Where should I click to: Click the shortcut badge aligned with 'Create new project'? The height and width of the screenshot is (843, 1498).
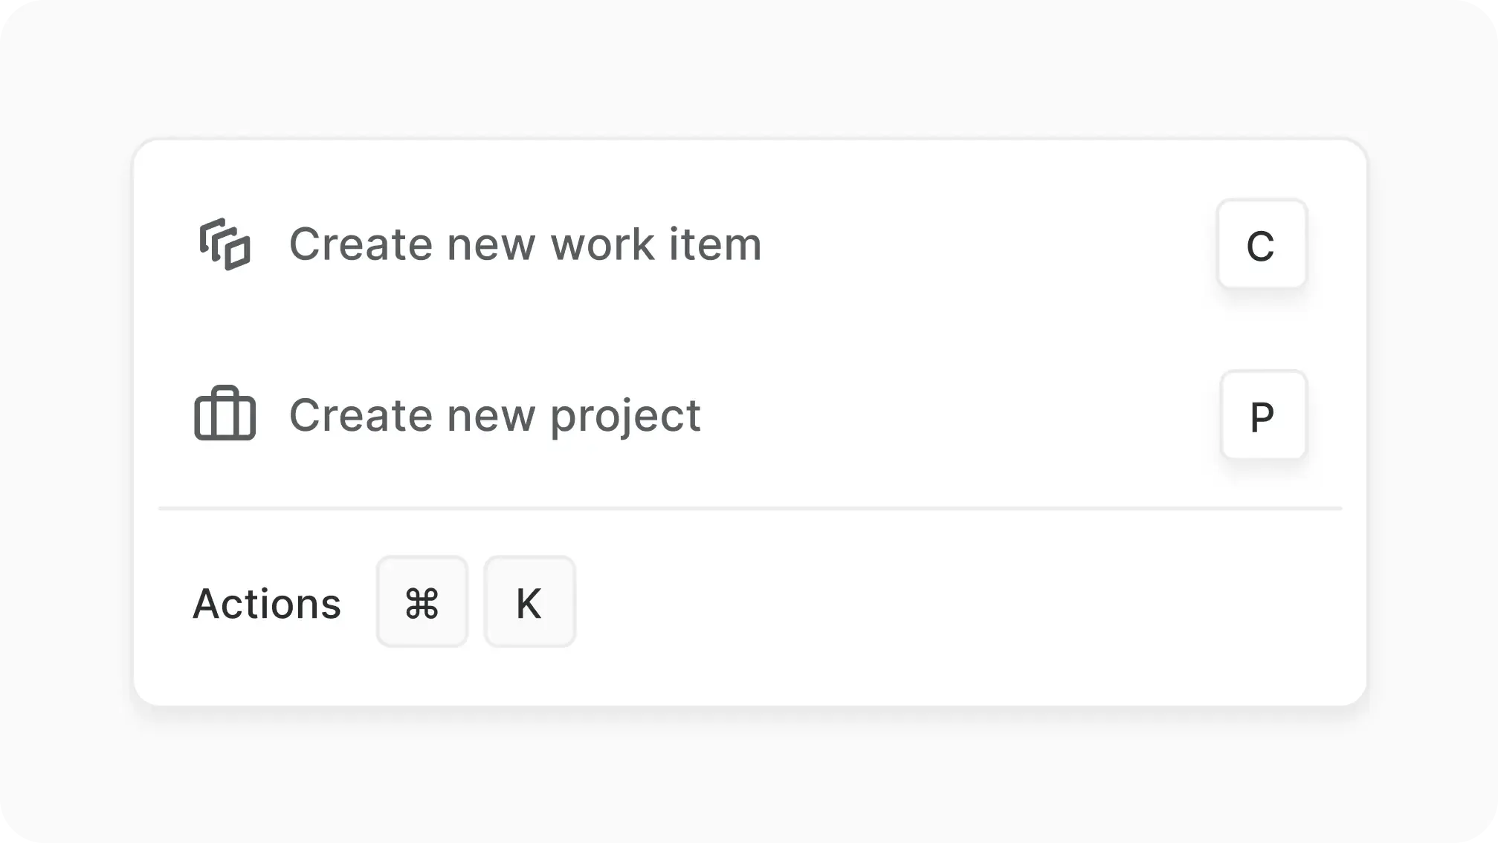click(1264, 416)
